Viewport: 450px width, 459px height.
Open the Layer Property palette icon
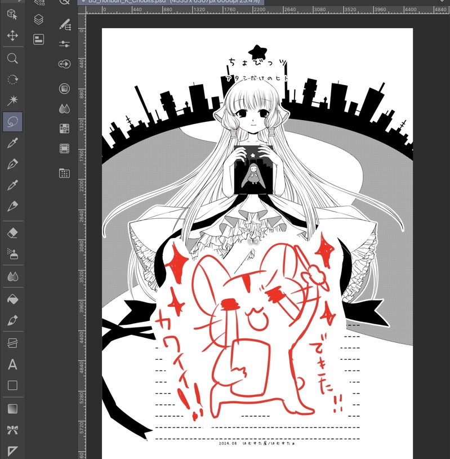(39, 39)
